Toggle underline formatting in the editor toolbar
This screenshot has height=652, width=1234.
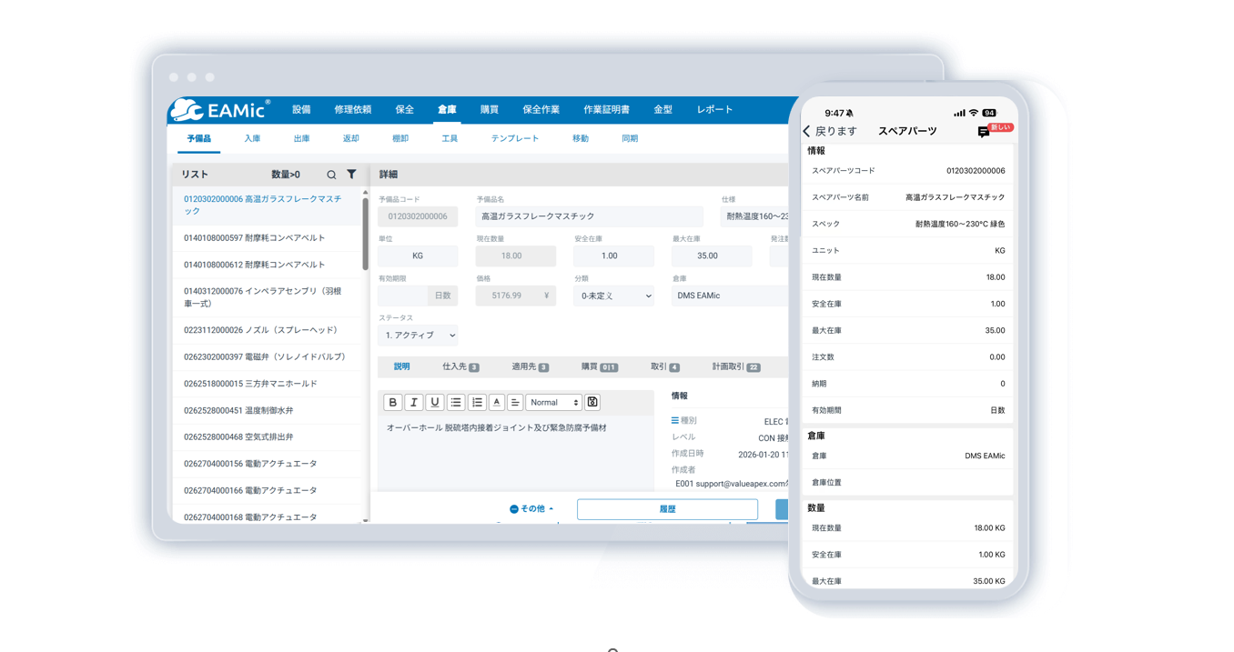click(435, 402)
